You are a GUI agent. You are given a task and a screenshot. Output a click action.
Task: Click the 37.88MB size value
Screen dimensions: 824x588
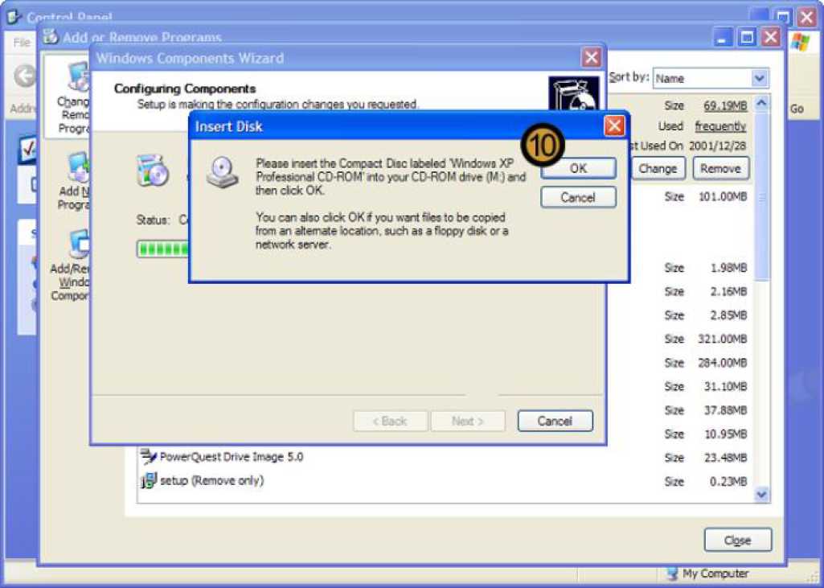click(726, 410)
